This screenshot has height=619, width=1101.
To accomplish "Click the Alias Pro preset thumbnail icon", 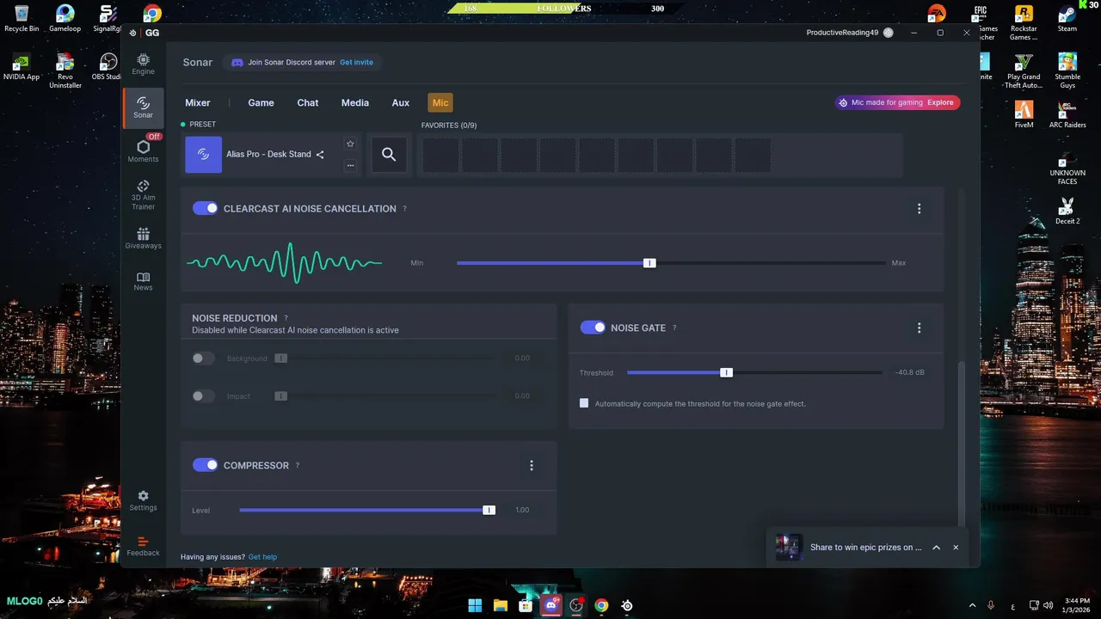I will [204, 155].
